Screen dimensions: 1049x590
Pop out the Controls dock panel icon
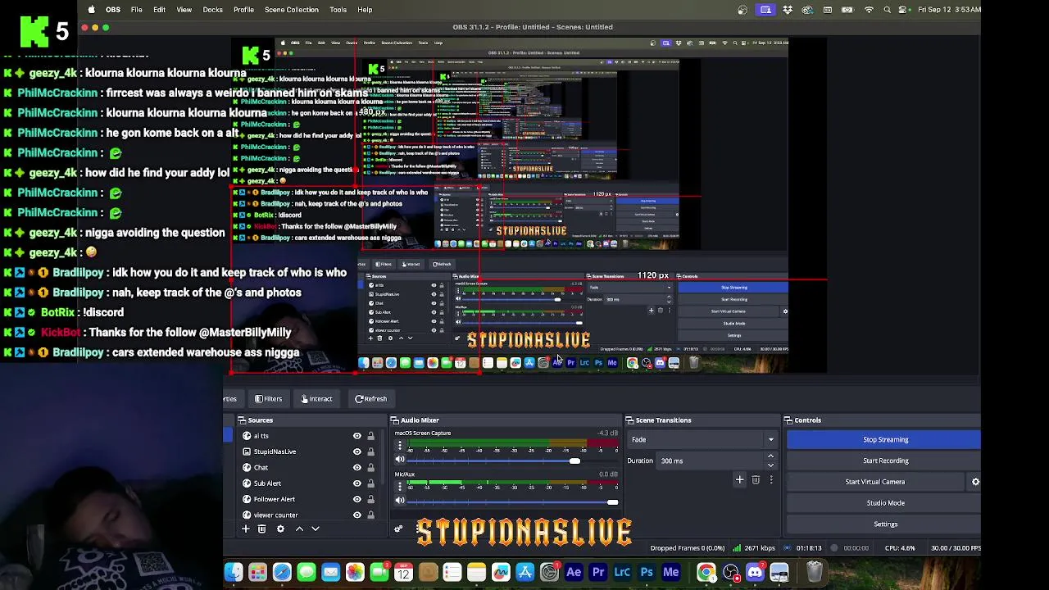(x=788, y=420)
